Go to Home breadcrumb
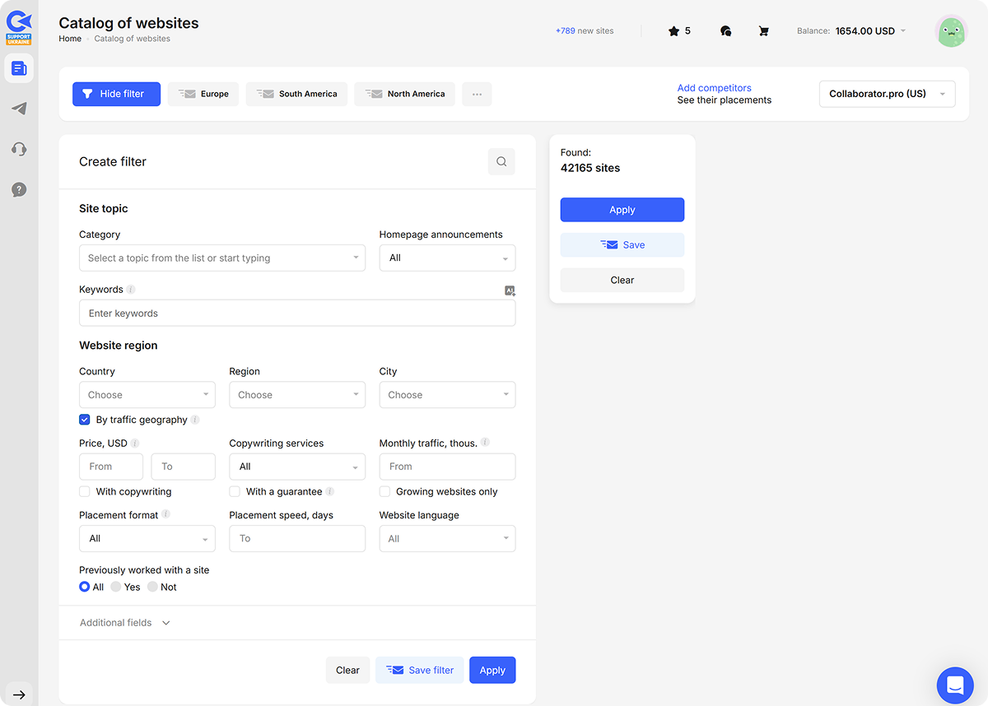988x706 pixels. click(x=70, y=39)
